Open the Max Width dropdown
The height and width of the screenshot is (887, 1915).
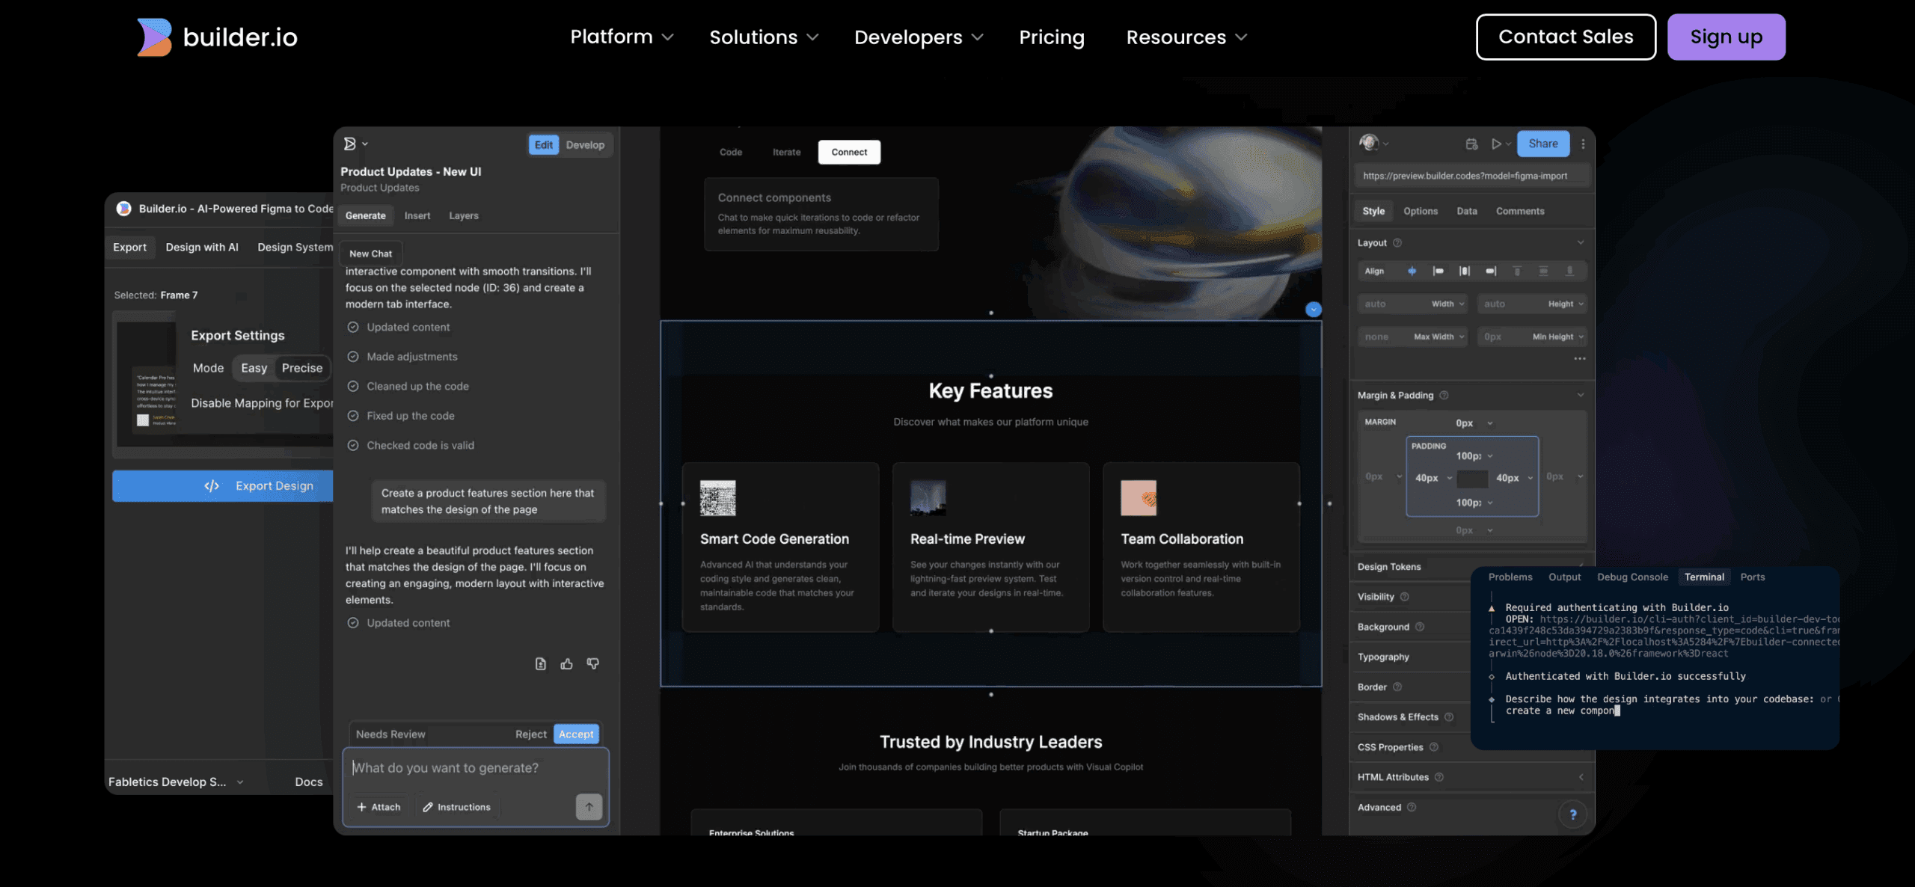pos(1439,337)
